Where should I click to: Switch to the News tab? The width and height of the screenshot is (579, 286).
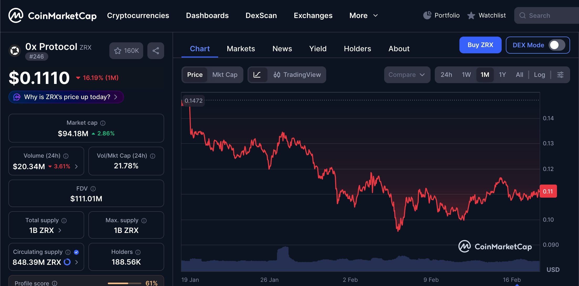click(x=282, y=49)
